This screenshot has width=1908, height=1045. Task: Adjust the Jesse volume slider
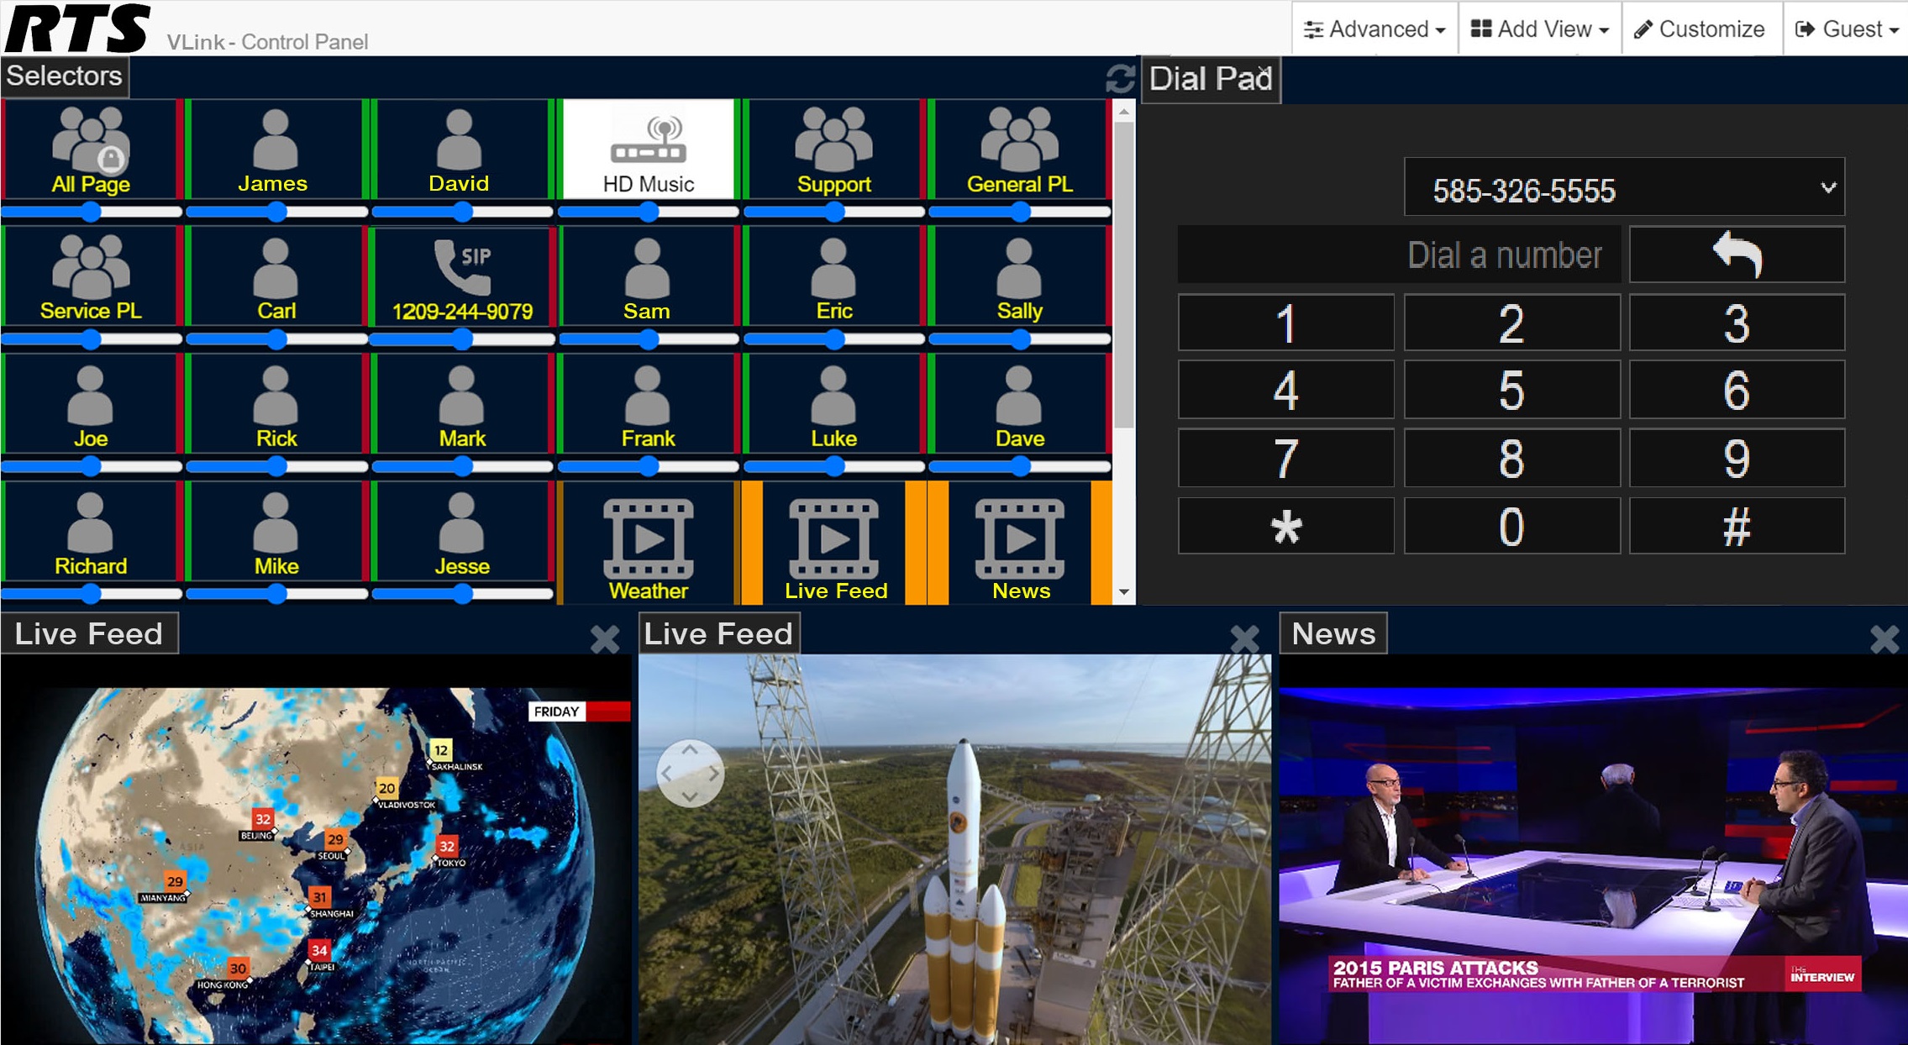461,594
